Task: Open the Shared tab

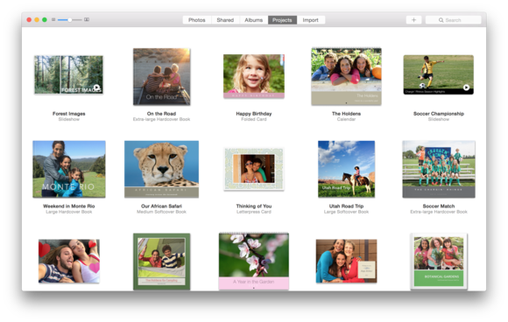Action: pos(225,20)
